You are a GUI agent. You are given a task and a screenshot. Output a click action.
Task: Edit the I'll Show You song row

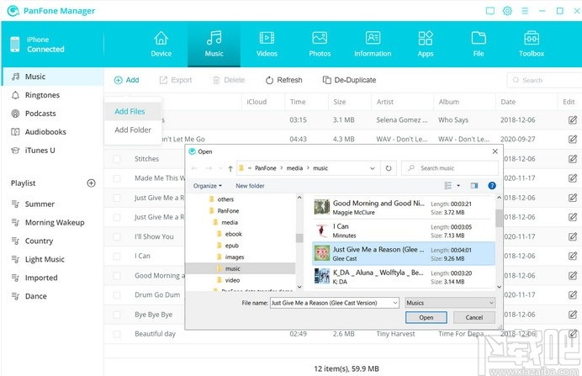click(x=573, y=236)
